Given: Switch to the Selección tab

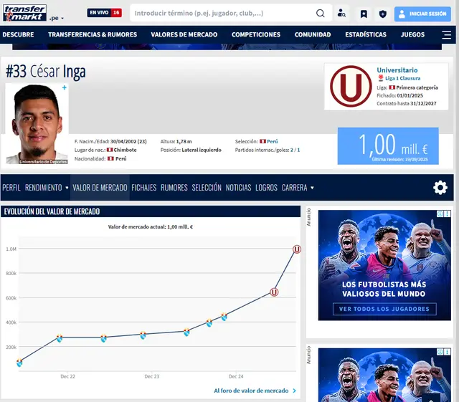Looking at the screenshot, I should click(x=207, y=188).
